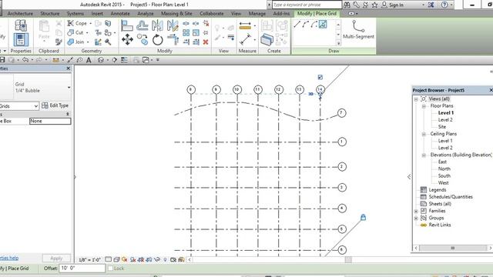
Task: Select the Align tool in Modify panel
Action: coord(126,25)
